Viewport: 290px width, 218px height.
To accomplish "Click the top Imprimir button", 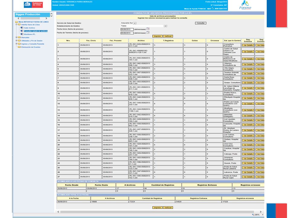I will coord(157,36).
